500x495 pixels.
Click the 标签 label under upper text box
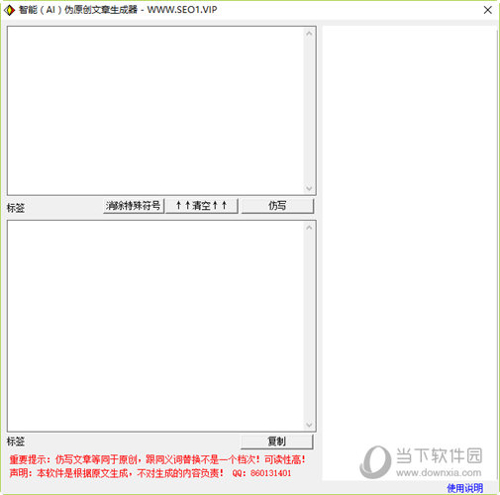(x=16, y=208)
